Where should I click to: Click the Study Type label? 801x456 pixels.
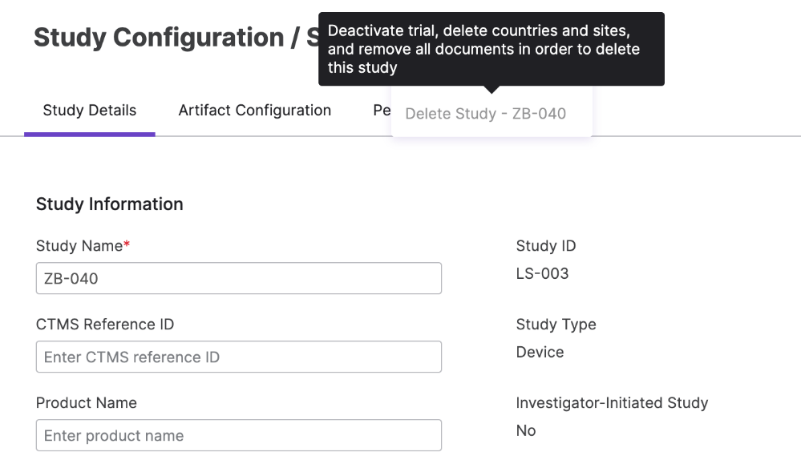pos(556,325)
